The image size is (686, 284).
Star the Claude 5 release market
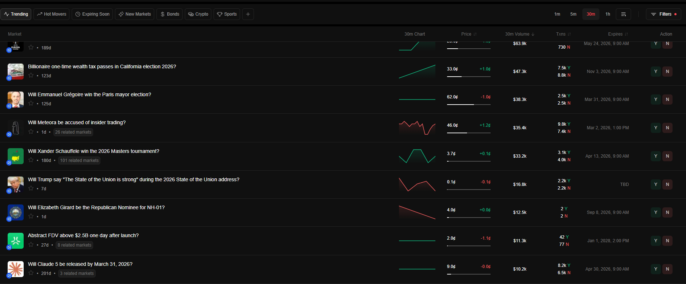click(31, 273)
